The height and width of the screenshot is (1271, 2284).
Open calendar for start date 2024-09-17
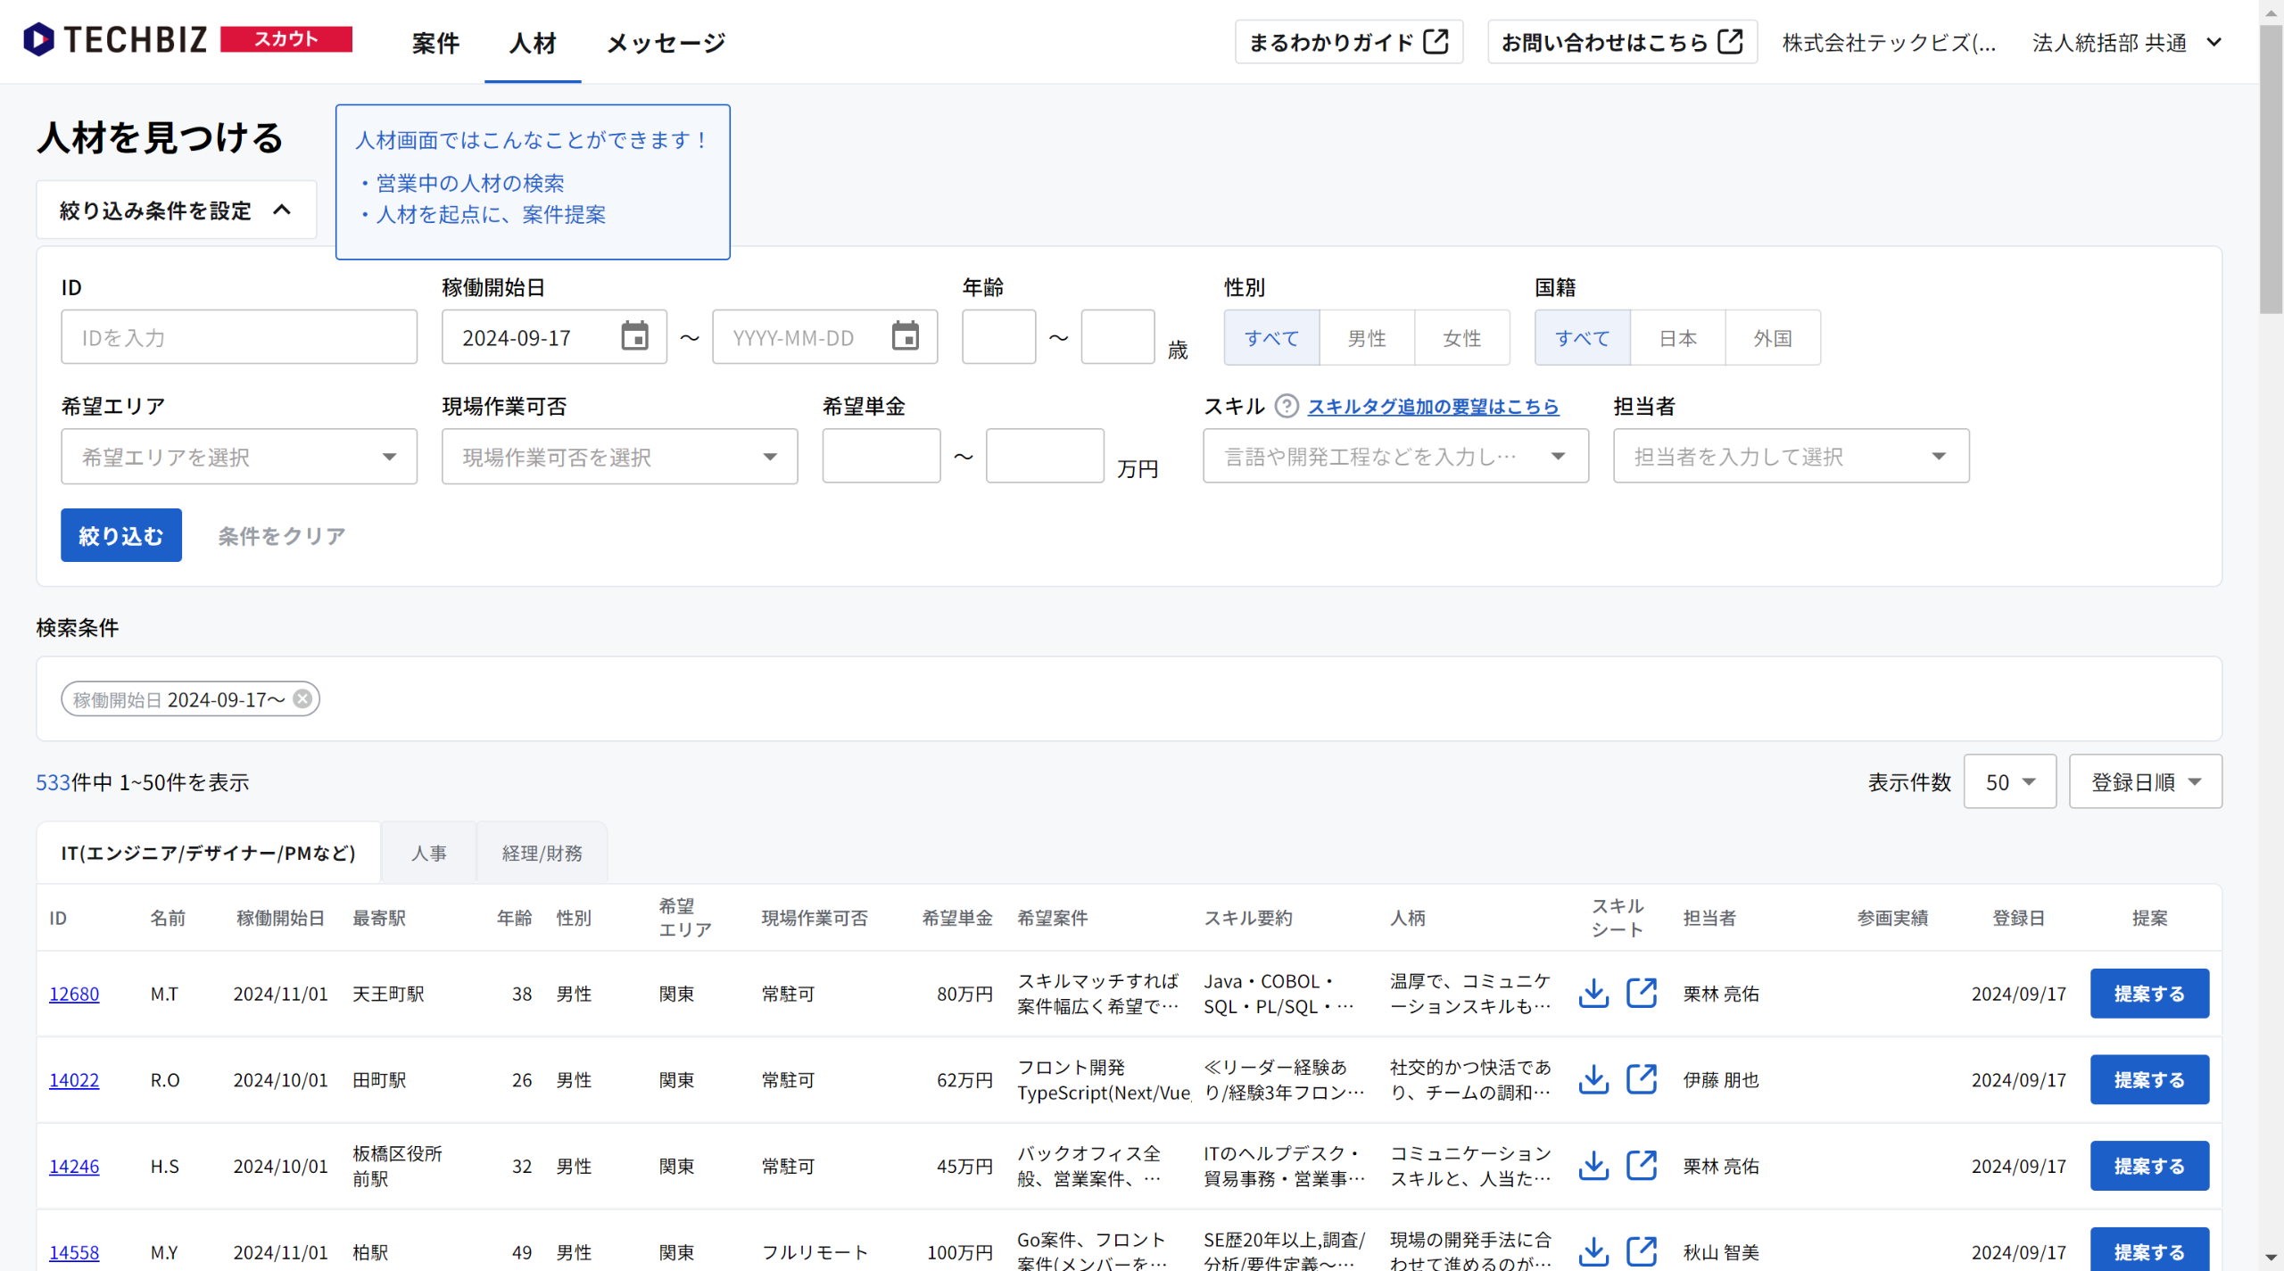tap(634, 337)
